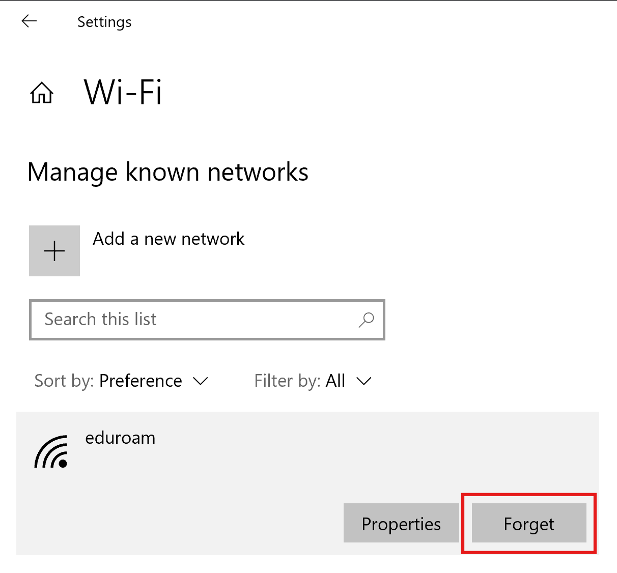The height and width of the screenshot is (573, 617).
Task: Click the plus icon to add network
Action: pos(54,251)
